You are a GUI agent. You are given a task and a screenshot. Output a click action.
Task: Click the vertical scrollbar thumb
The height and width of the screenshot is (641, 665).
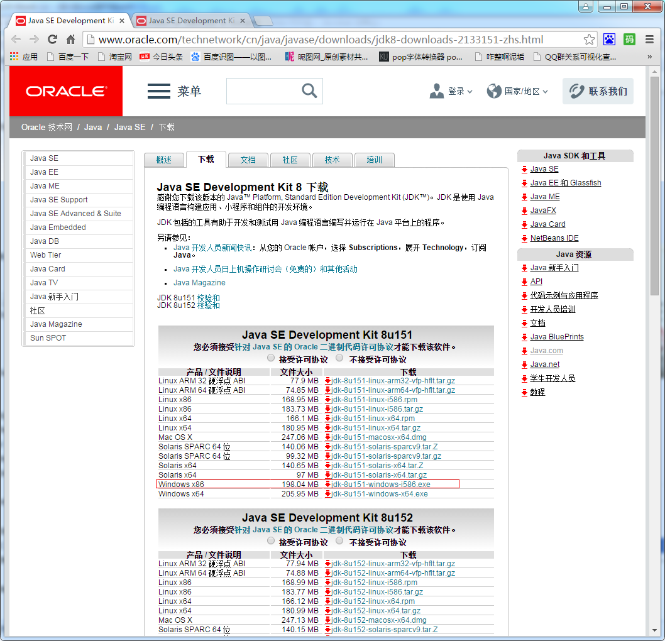(655, 187)
